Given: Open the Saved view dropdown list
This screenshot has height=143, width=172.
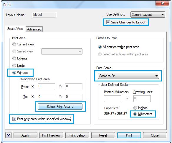Looking at the screenshot, I should (62, 51).
